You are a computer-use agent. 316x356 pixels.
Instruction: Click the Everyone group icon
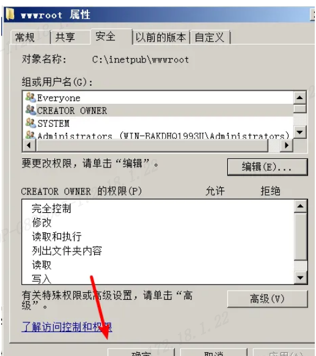click(31, 97)
